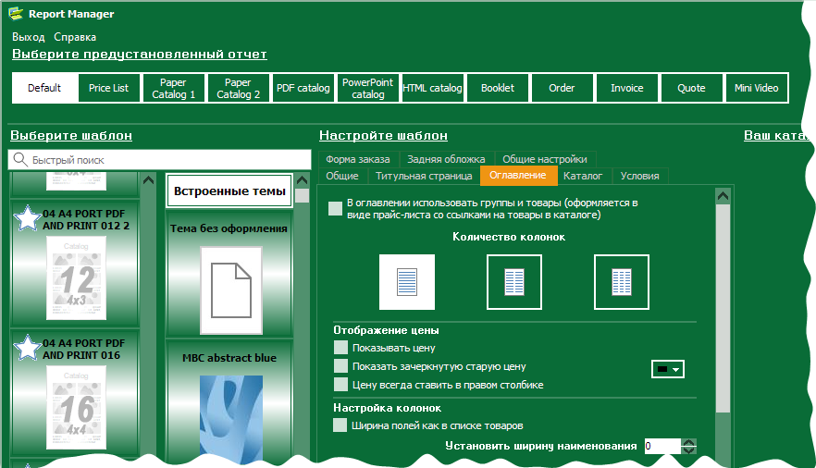
Task: Select the PDF catalog preset
Action: [x=303, y=88]
